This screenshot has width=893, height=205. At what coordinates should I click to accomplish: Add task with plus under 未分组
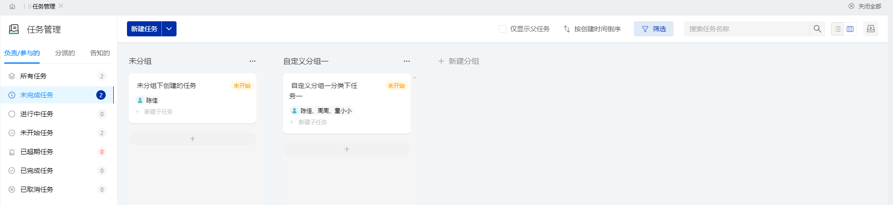tap(193, 139)
